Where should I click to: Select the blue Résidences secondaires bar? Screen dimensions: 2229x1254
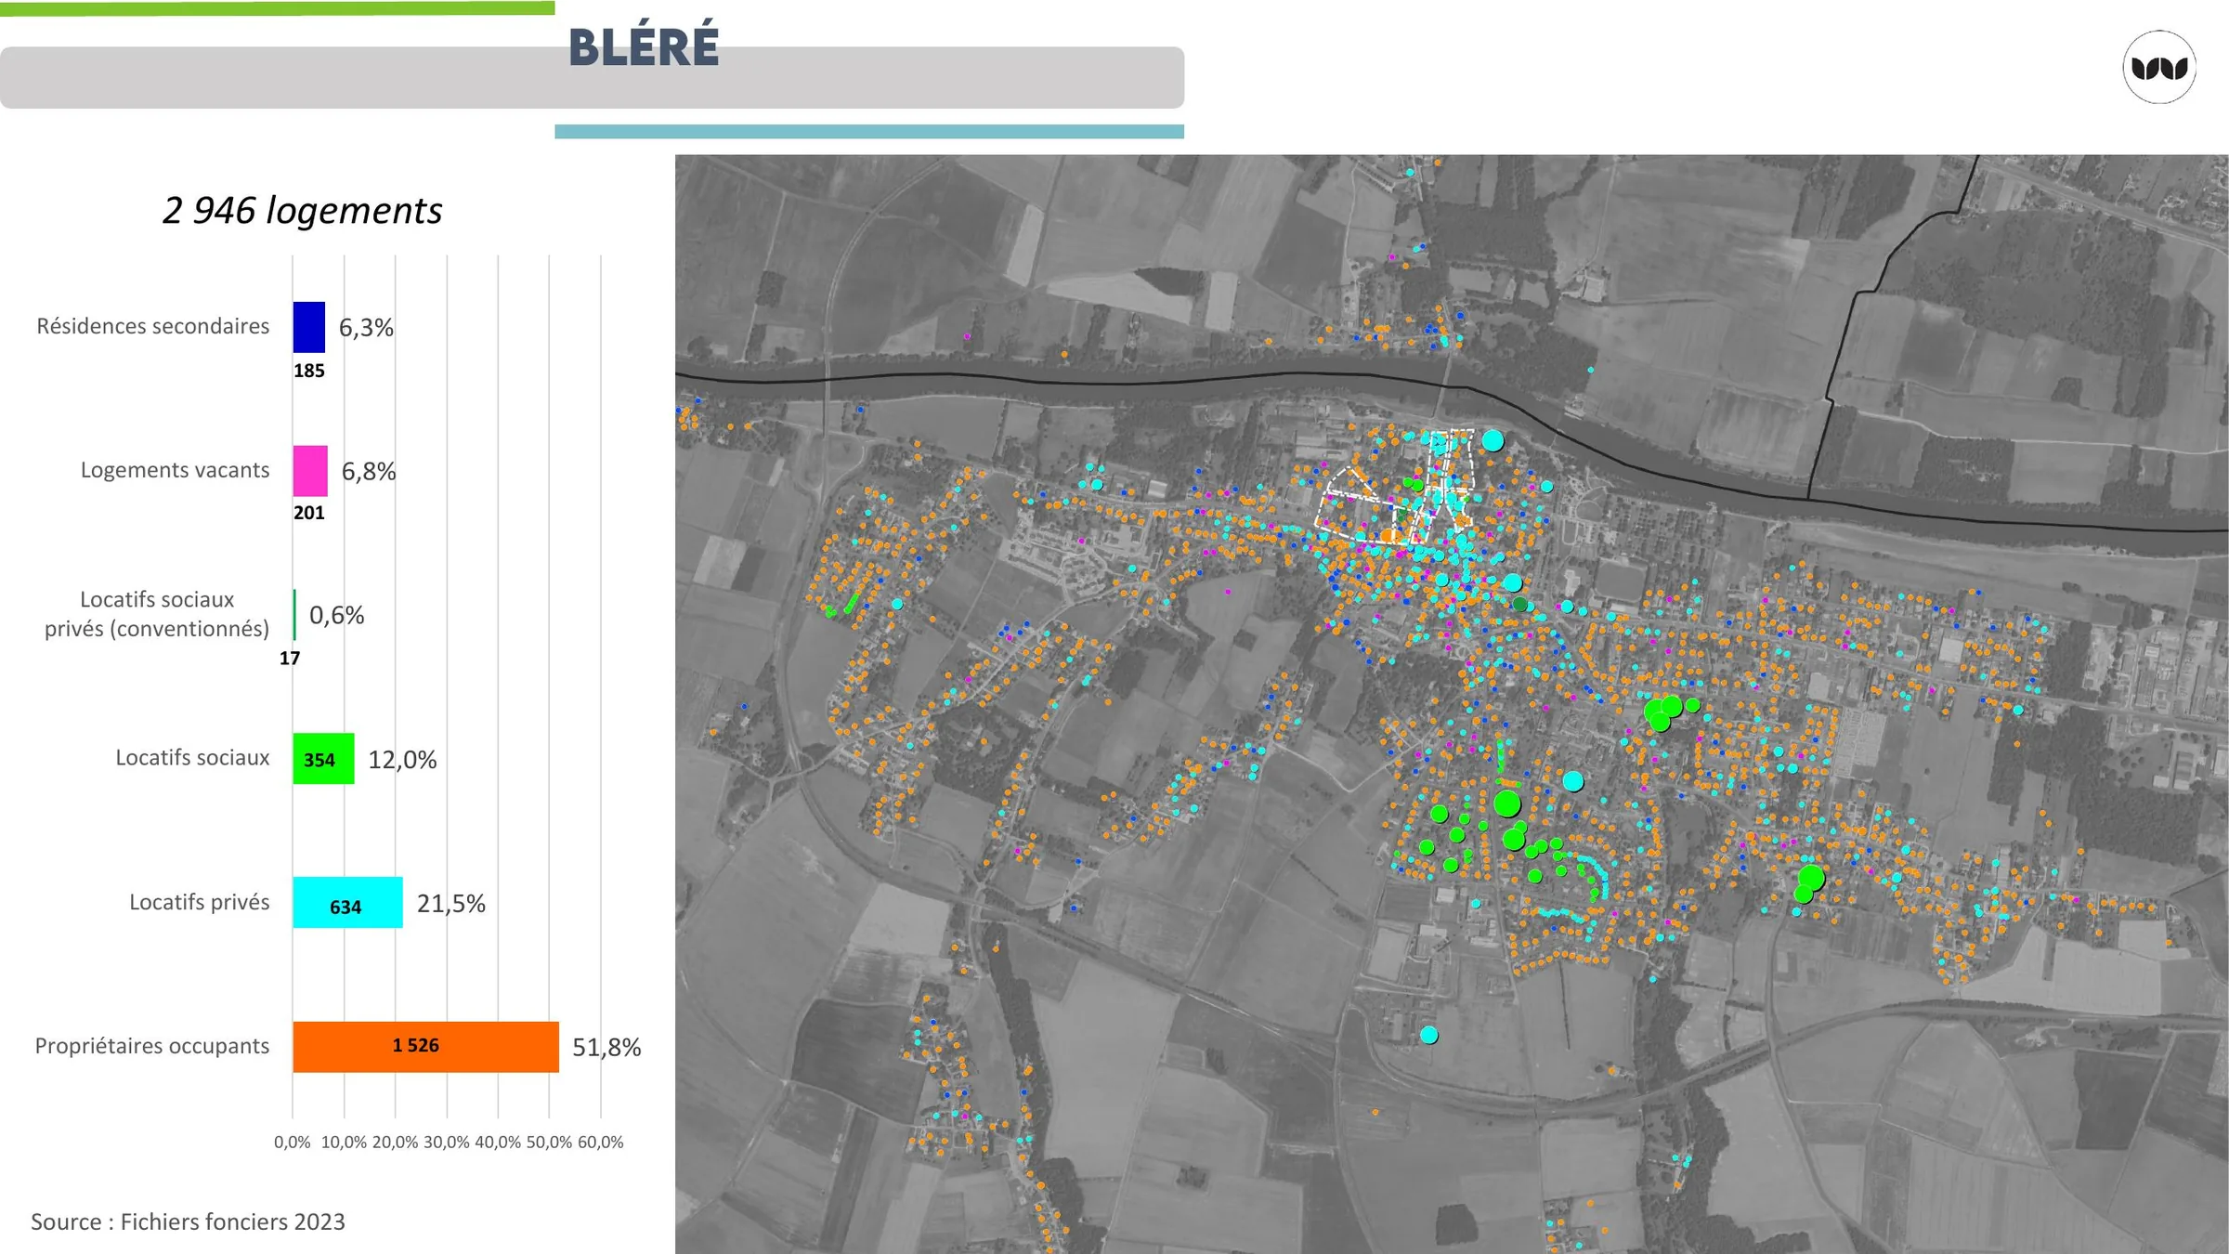309,327
